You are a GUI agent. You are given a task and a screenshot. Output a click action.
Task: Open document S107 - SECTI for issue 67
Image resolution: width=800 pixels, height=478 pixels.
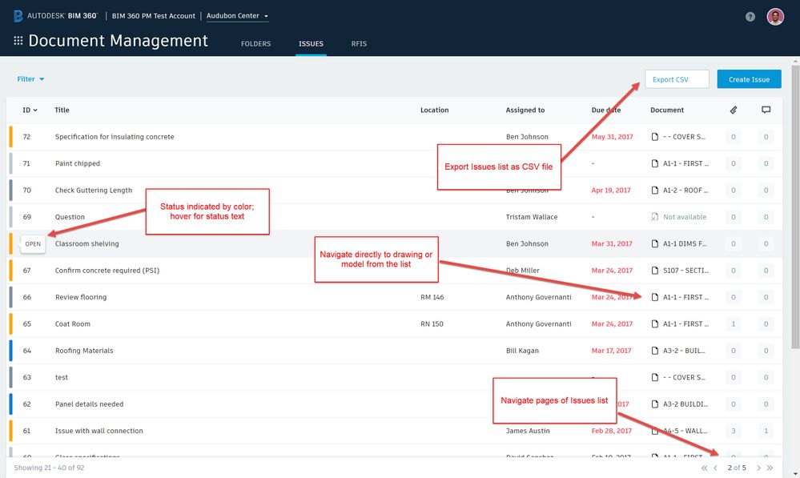(x=685, y=271)
